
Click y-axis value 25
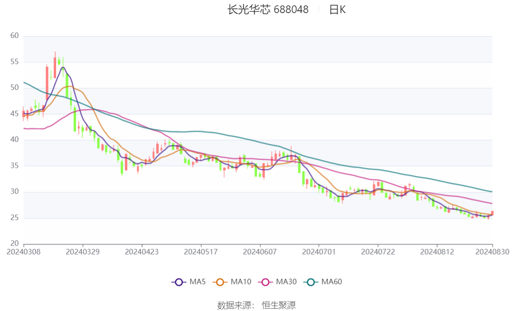[14, 218]
